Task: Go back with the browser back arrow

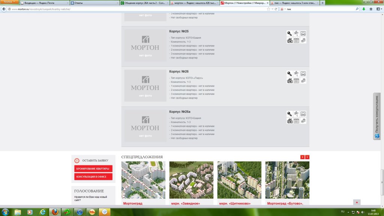Action: (x=4, y=9)
